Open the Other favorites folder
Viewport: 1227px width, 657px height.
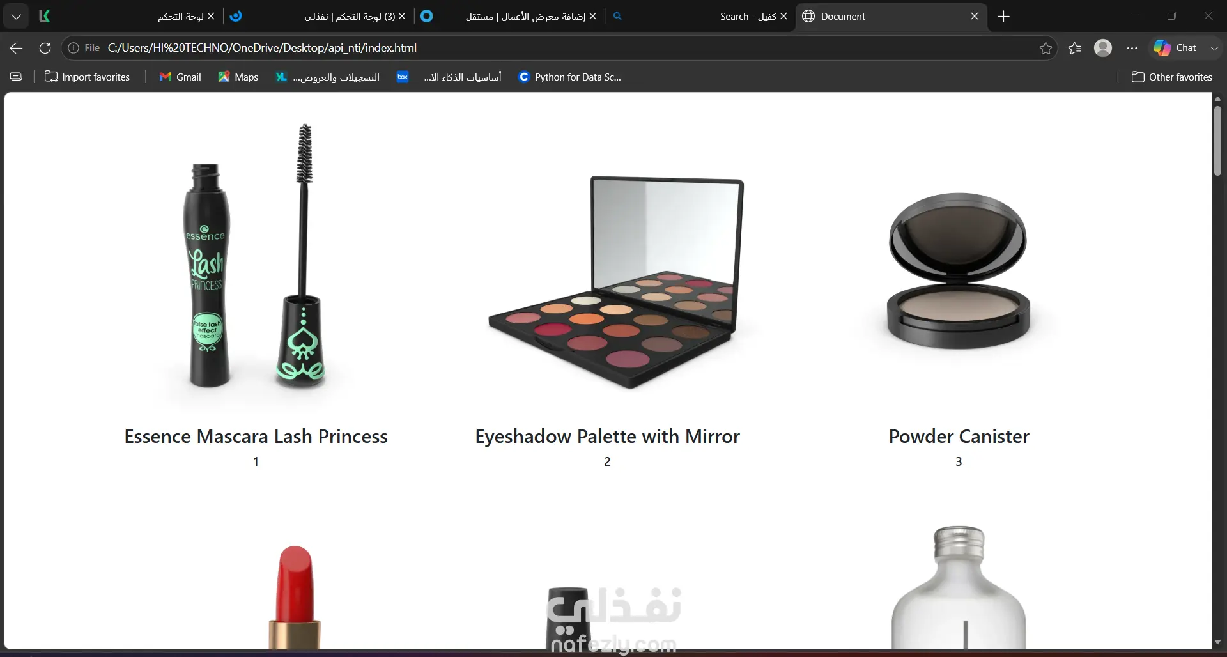tap(1172, 77)
